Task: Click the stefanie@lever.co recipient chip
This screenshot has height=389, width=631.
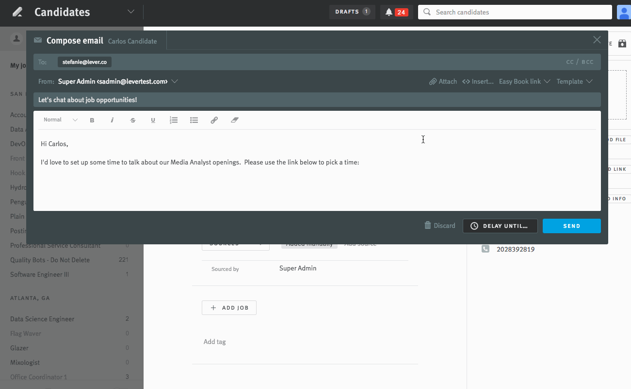Action: tap(84, 62)
